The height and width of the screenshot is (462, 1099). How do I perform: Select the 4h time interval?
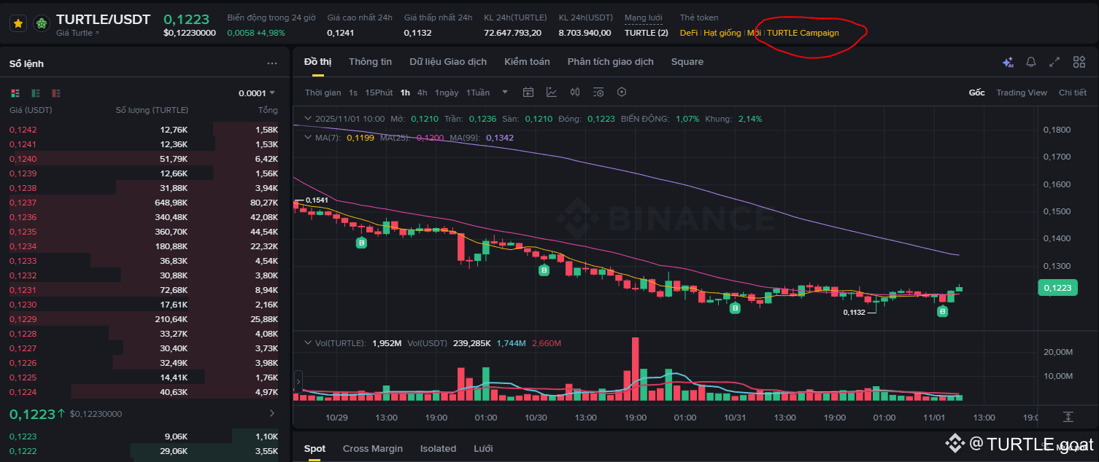click(423, 93)
